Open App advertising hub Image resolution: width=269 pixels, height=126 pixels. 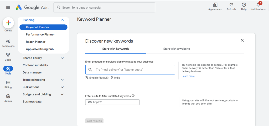(40, 49)
